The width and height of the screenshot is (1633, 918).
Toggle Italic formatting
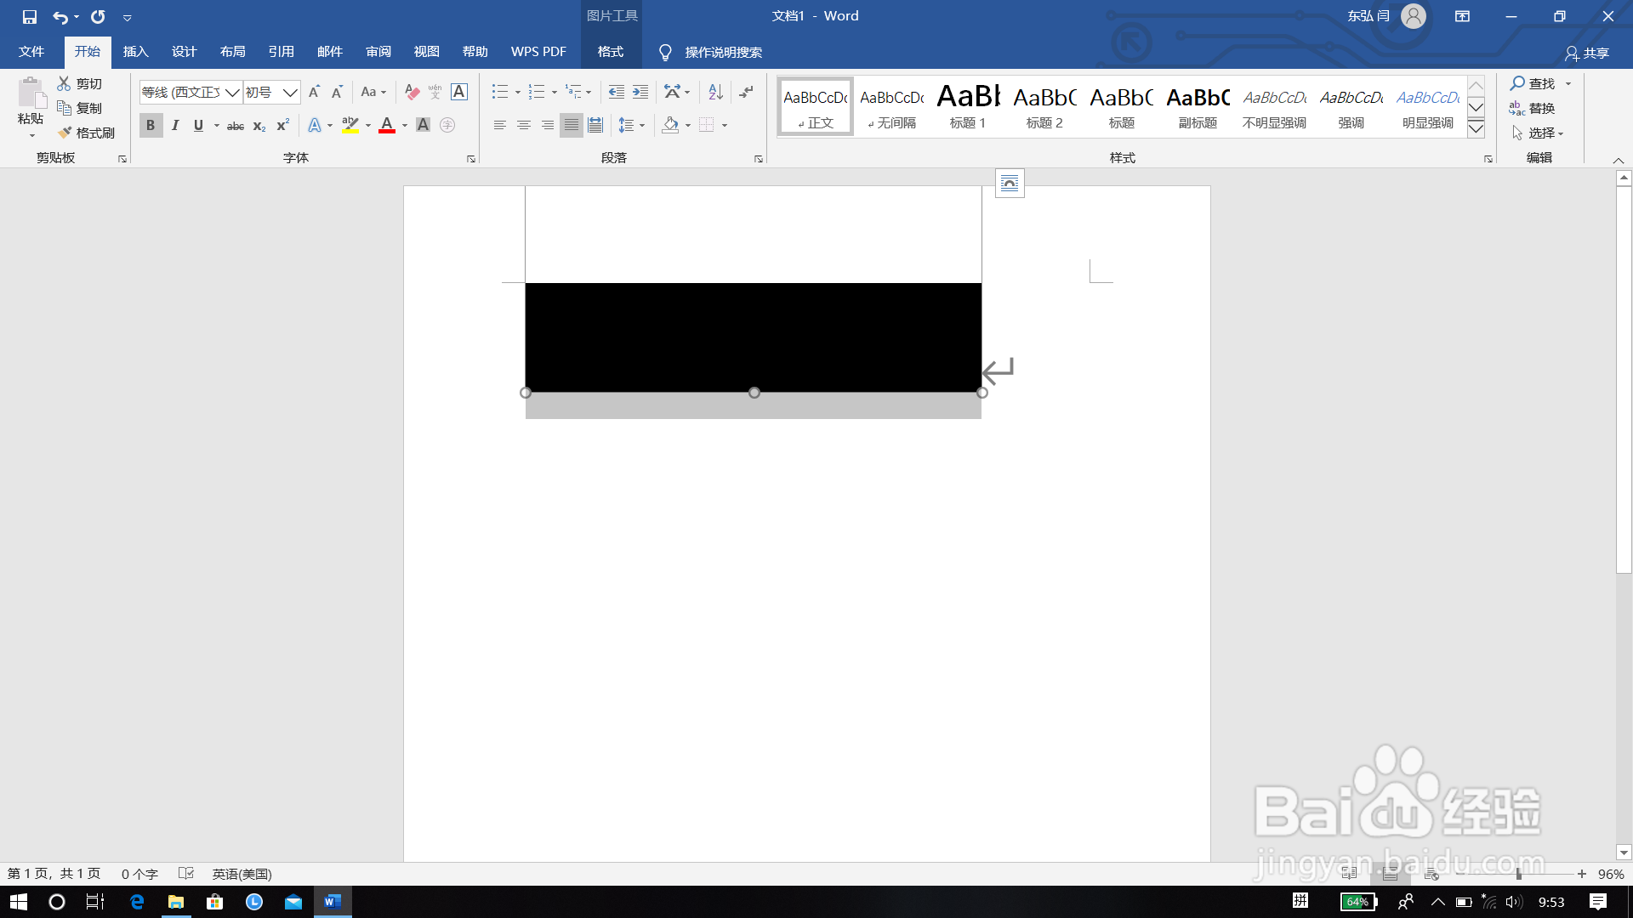point(175,125)
